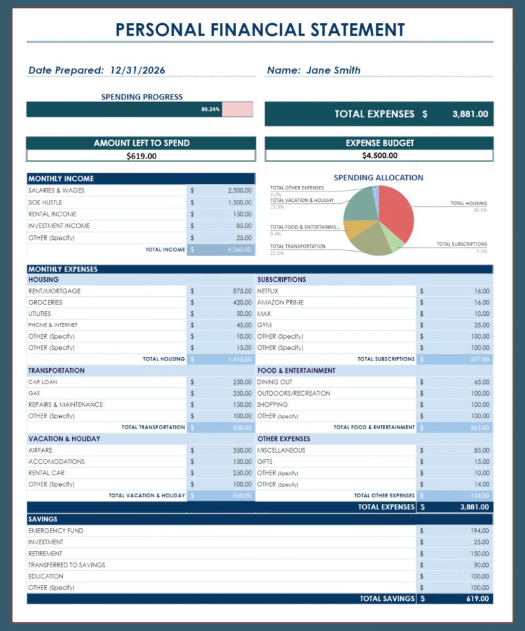
Task: Click the Accomodations row label
Action: coord(56,461)
